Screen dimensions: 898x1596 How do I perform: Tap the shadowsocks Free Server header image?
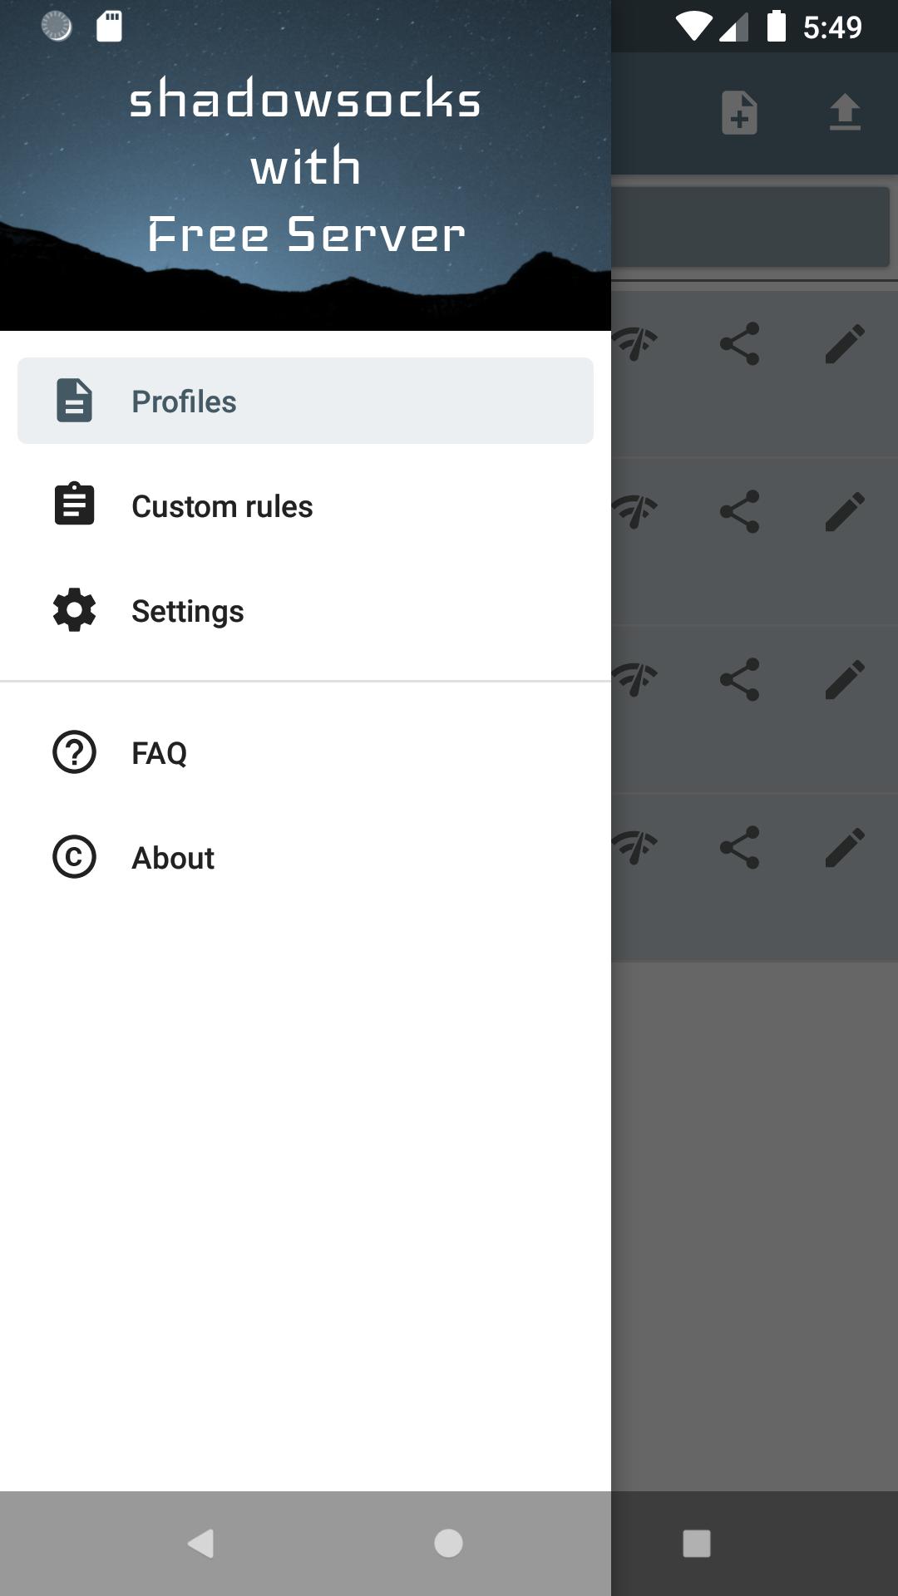[x=305, y=165]
